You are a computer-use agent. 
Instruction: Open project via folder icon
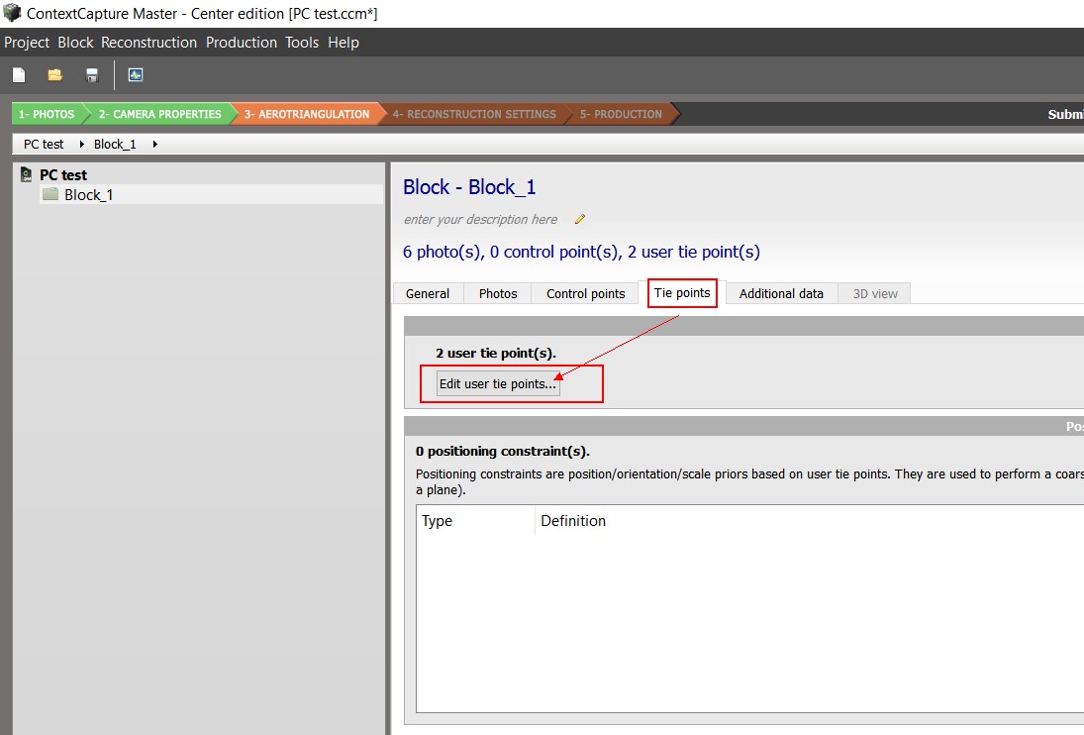[54, 75]
